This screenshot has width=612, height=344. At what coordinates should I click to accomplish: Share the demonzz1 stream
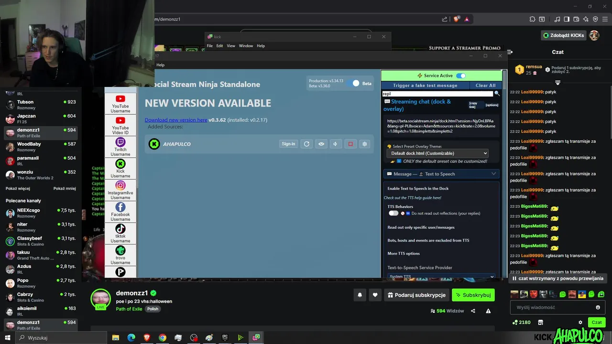coord(473,311)
